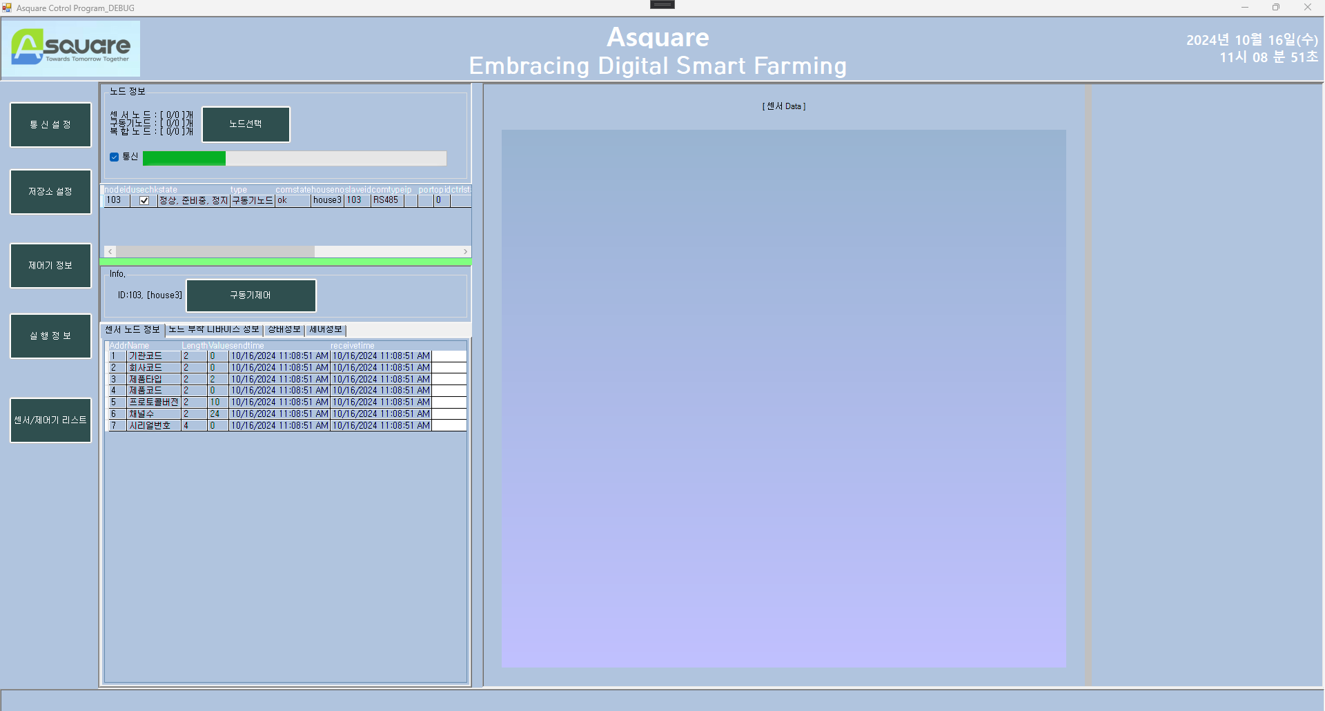Select the 제품코드 row name

tap(154, 391)
